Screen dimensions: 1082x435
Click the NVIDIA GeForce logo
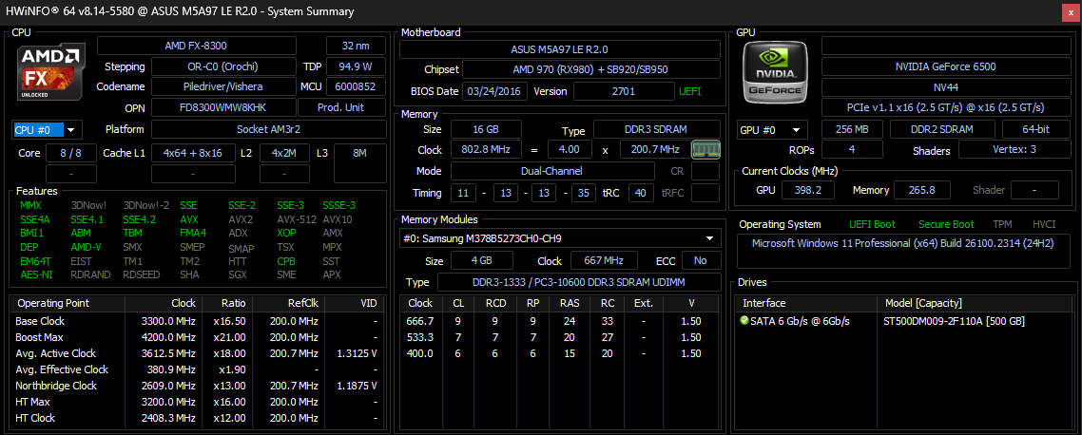pyautogui.click(x=775, y=71)
